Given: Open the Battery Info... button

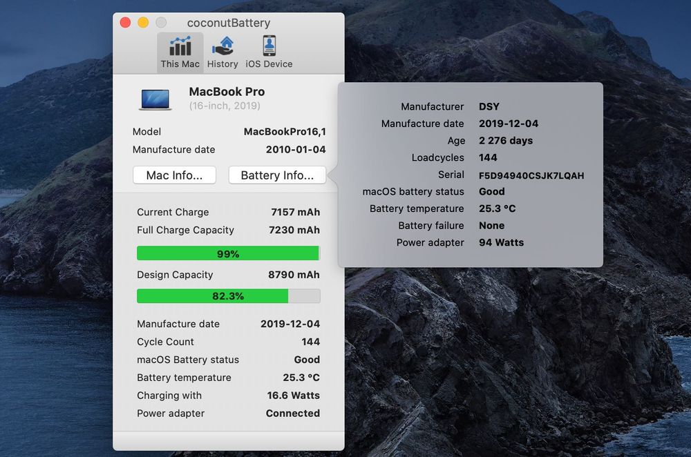Looking at the screenshot, I should (277, 175).
